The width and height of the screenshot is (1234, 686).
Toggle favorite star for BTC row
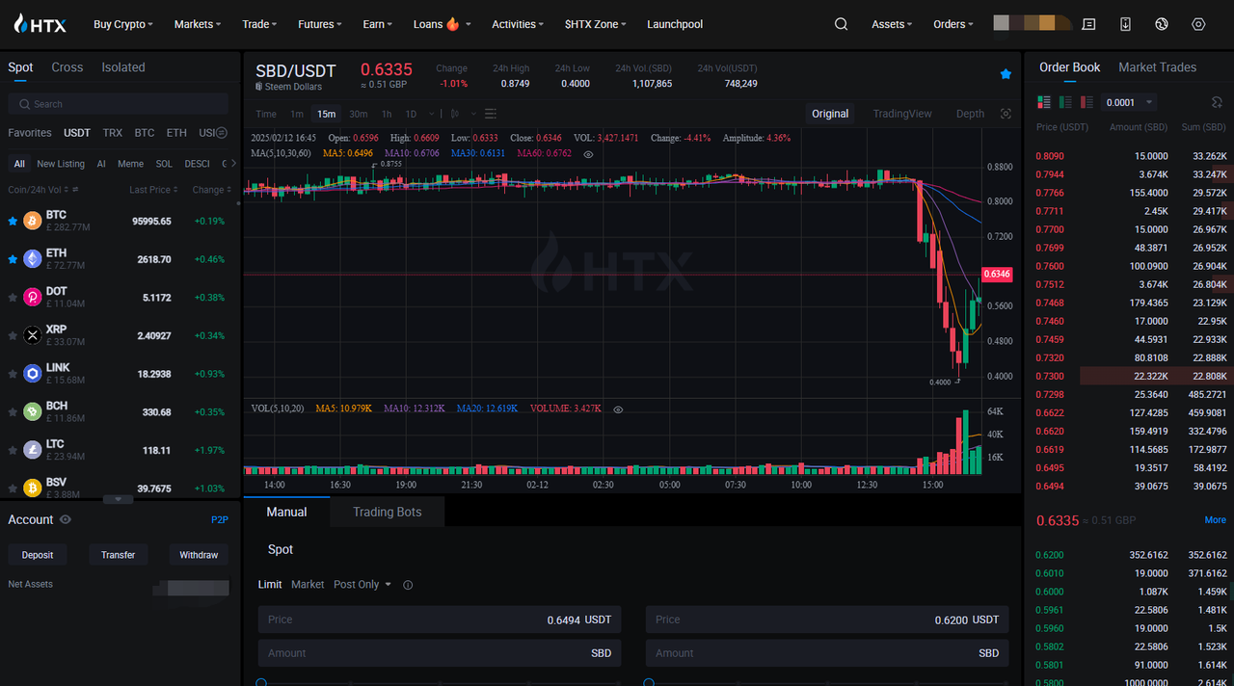13,222
